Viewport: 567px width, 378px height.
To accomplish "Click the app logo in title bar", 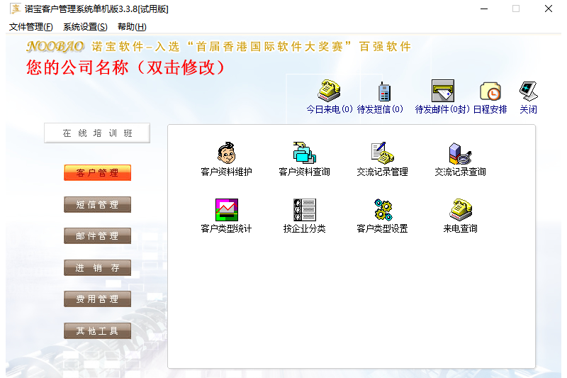I will tap(15, 9).
